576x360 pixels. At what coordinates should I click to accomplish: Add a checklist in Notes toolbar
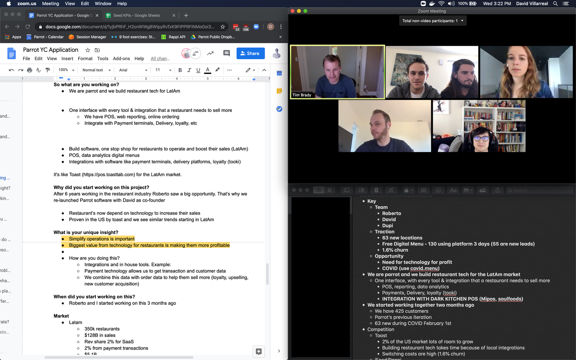point(438,190)
